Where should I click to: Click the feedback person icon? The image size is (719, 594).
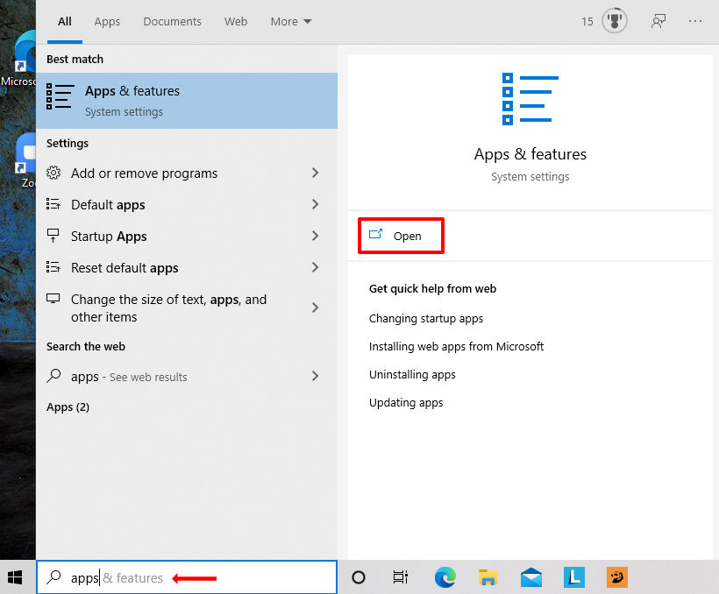click(658, 21)
